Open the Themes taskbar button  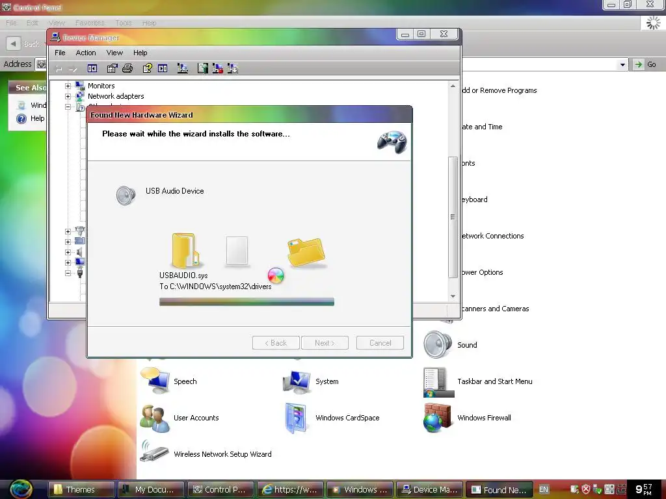tap(81, 489)
